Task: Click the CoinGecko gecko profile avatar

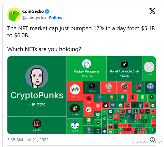Action: 14,14
